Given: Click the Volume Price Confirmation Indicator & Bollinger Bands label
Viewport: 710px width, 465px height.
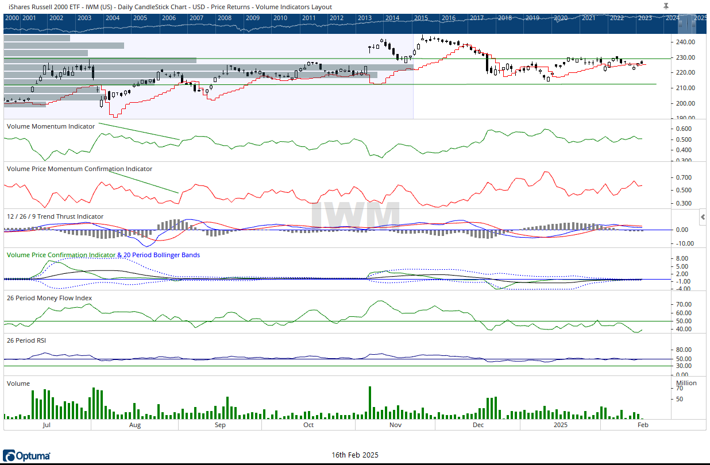Looking at the screenshot, I should pyautogui.click(x=103, y=254).
